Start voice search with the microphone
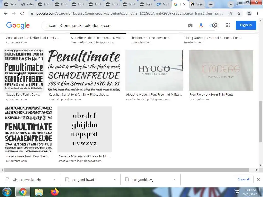The width and height of the screenshot is (263, 197). pyautogui.click(x=201, y=25)
